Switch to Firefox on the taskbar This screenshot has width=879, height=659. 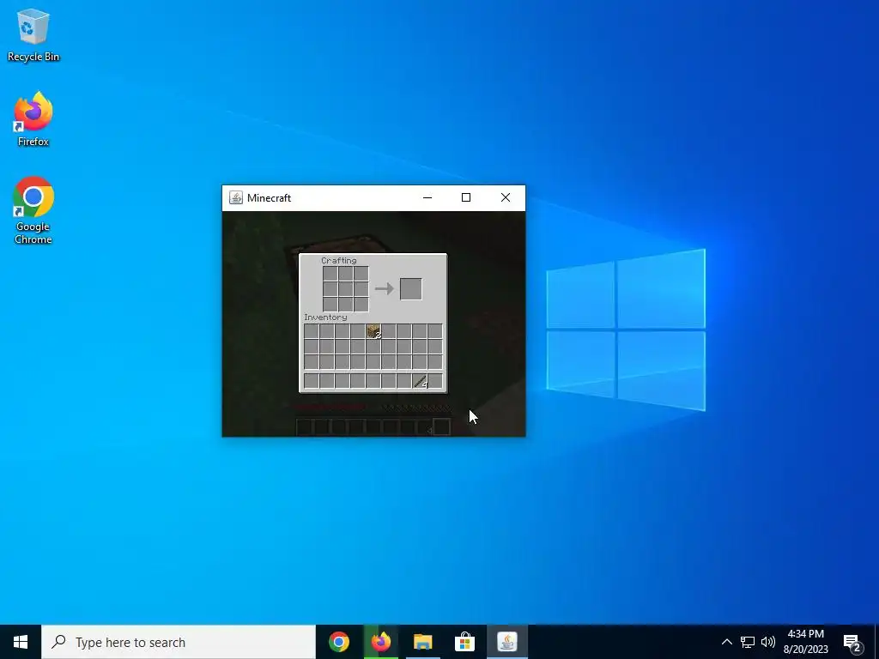coord(381,642)
